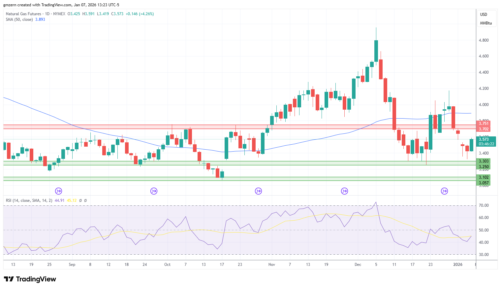
Task: Click the Sep label on the time axis
Action: pyautogui.click(x=72, y=265)
